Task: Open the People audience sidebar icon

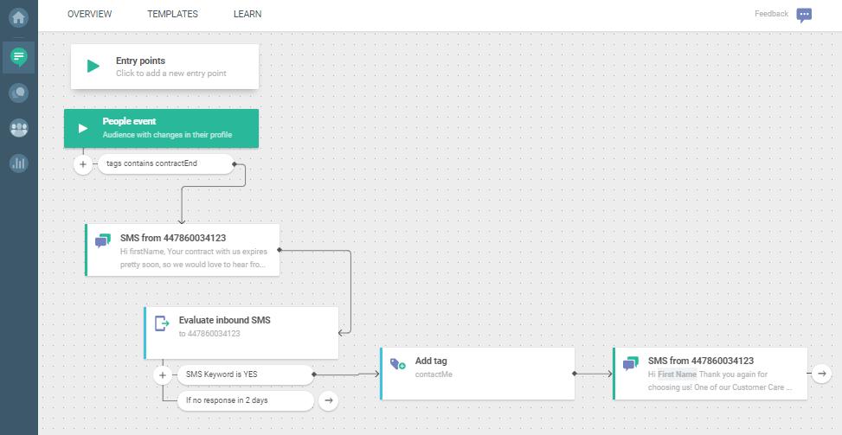Action: tap(18, 128)
